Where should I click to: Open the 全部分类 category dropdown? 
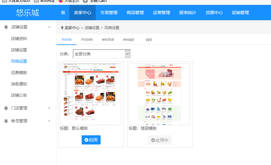point(102,54)
